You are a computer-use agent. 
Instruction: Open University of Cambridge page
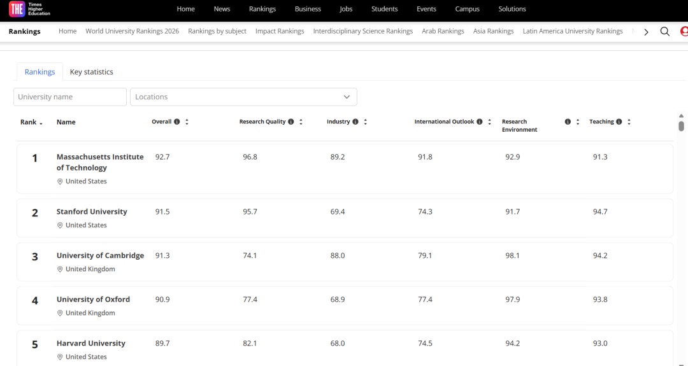[100, 255]
